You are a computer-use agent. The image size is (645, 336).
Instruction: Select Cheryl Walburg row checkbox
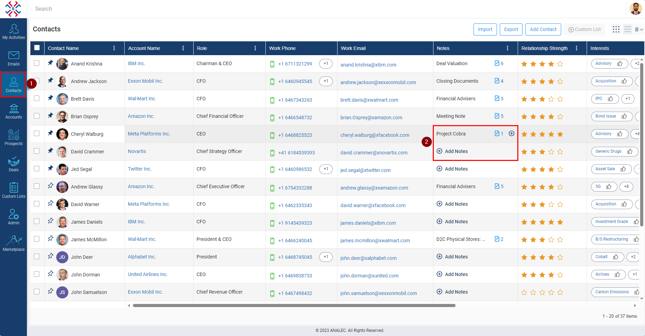(x=37, y=133)
